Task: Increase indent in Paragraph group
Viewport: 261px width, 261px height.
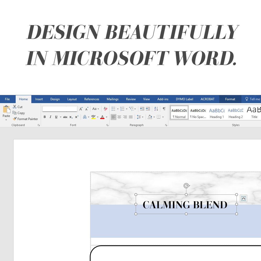Action: [x=148, y=109]
